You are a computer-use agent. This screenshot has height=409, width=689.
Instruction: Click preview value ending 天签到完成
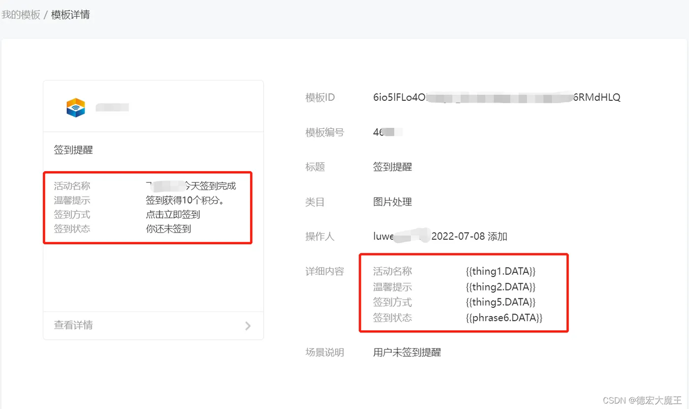pos(191,186)
